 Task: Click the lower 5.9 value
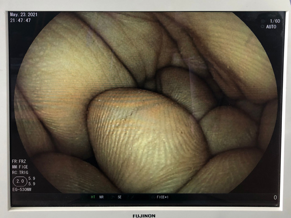(32, 183)
